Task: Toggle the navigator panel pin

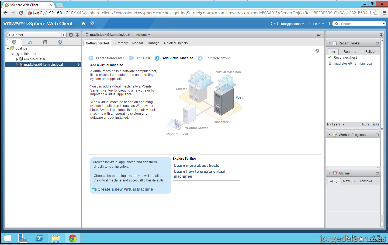Action: [x=77, y=35]
